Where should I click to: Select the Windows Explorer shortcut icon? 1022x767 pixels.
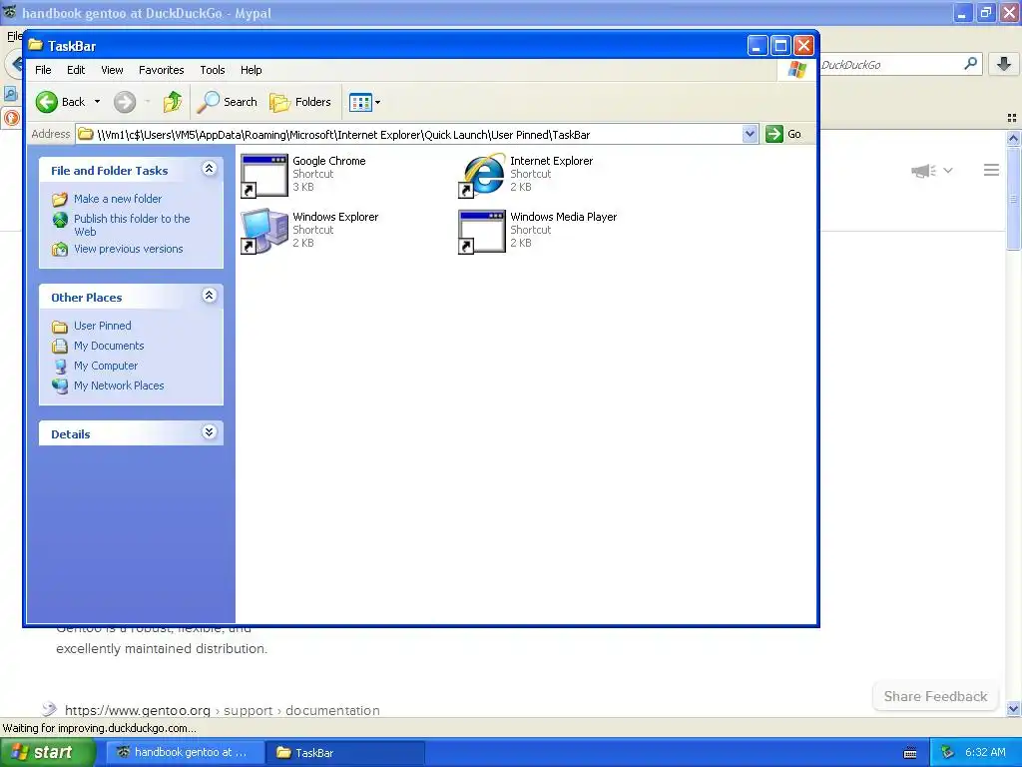(263, 232)
